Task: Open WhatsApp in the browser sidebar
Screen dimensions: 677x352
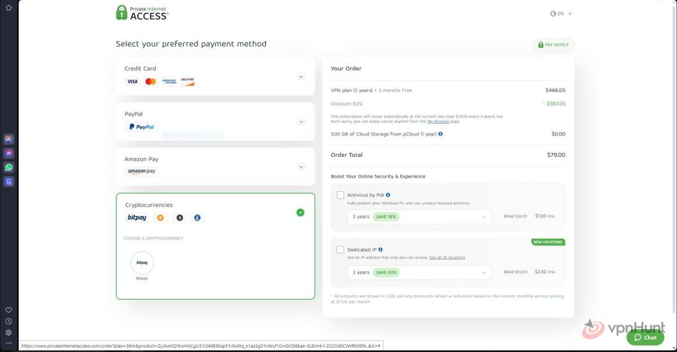Action: [9, 168]
